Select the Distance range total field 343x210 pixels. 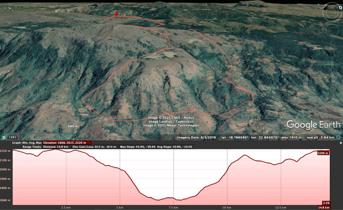56,147
